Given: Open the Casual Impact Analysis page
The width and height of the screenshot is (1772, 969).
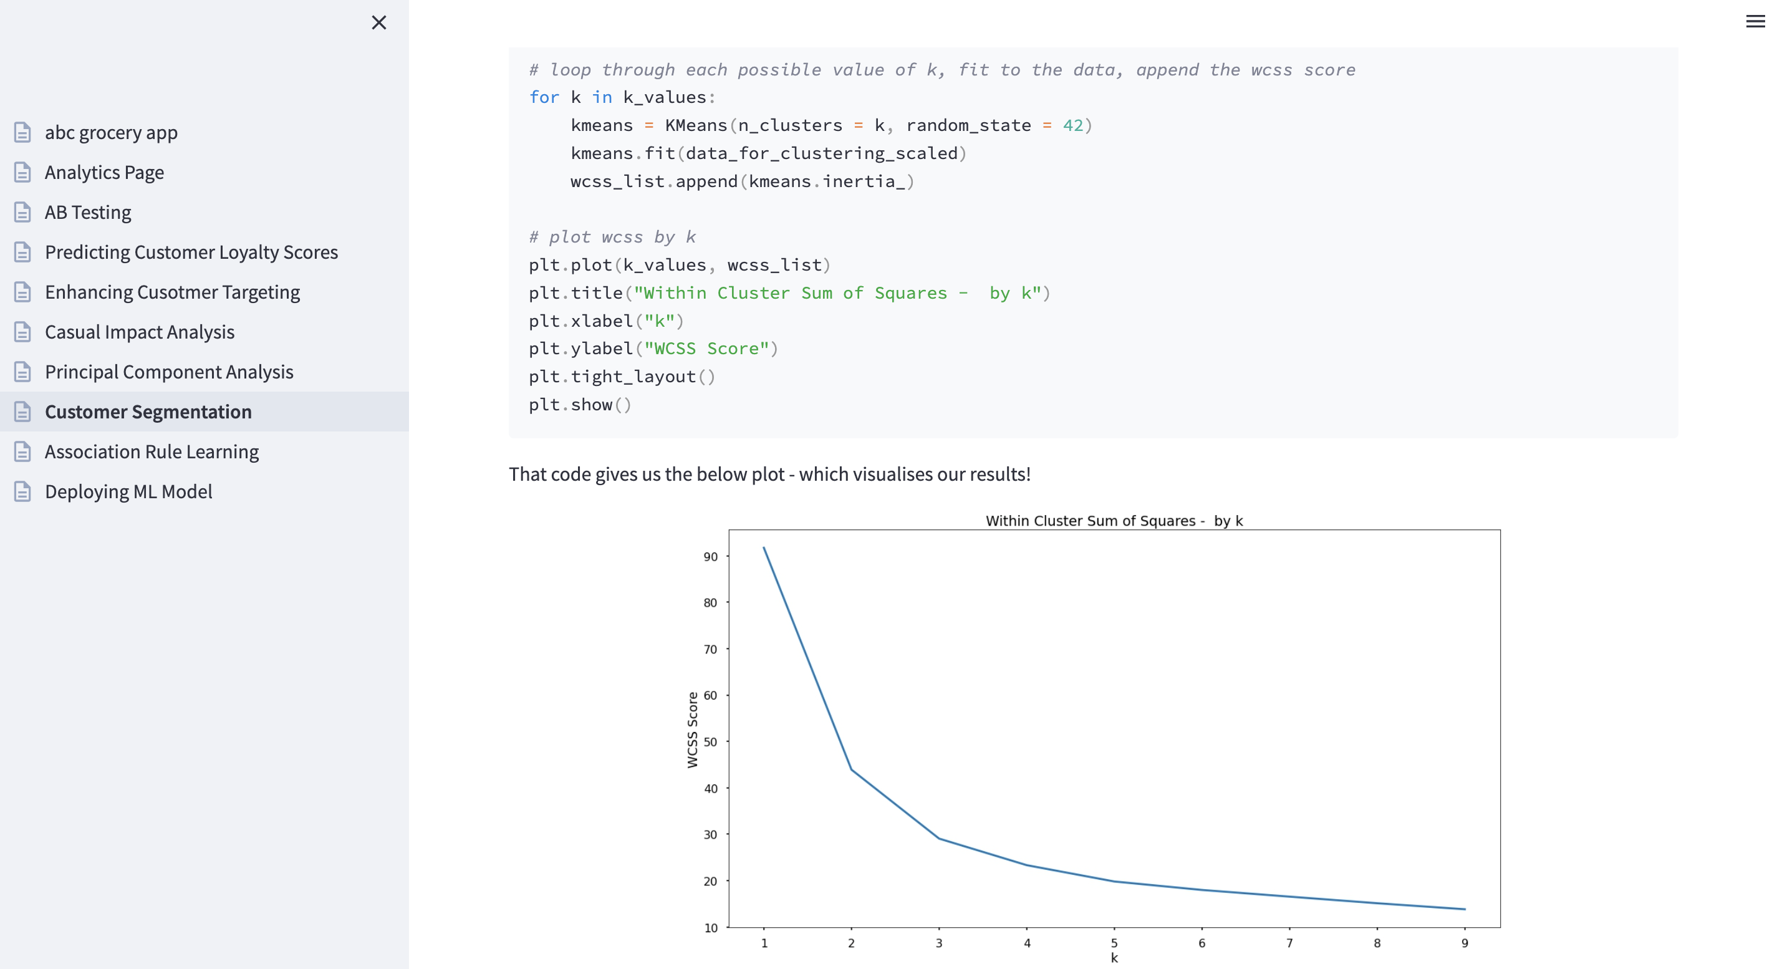Looking at the screenshot, I should (140, 332).
